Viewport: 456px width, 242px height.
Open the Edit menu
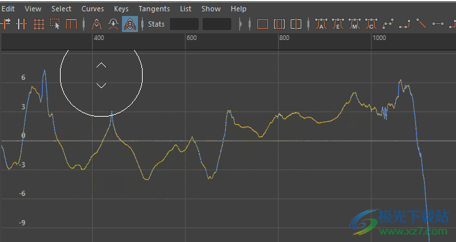click(x=8, y=9)
